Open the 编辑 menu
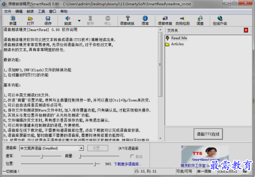The image size is (255, 177). (19, 11)
